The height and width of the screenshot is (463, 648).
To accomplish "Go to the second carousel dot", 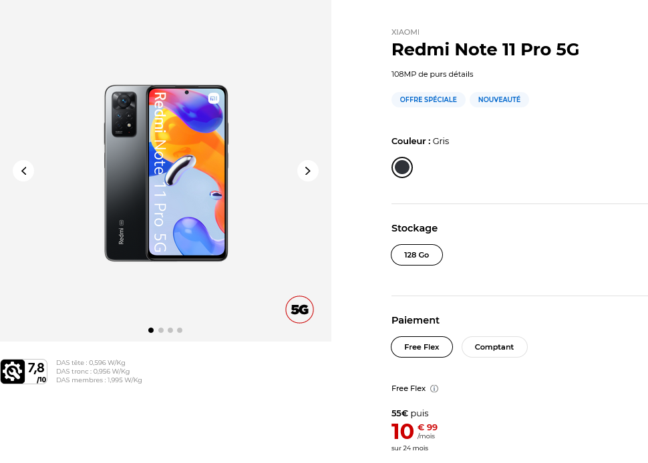I will (x=161, y=330).
